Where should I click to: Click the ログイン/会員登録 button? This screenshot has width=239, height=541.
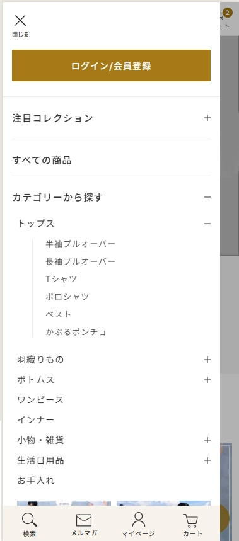pyautogui.click(x=111, y=65)
